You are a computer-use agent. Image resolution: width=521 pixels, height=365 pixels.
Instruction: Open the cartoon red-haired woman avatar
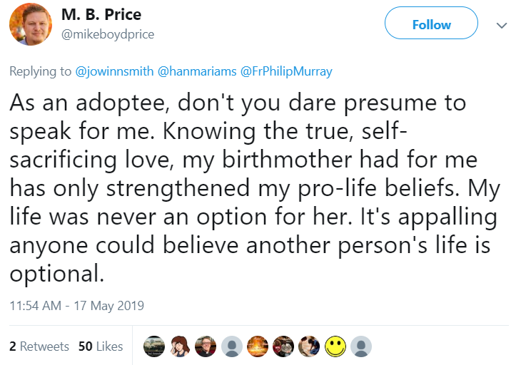(x=180, y=346)
